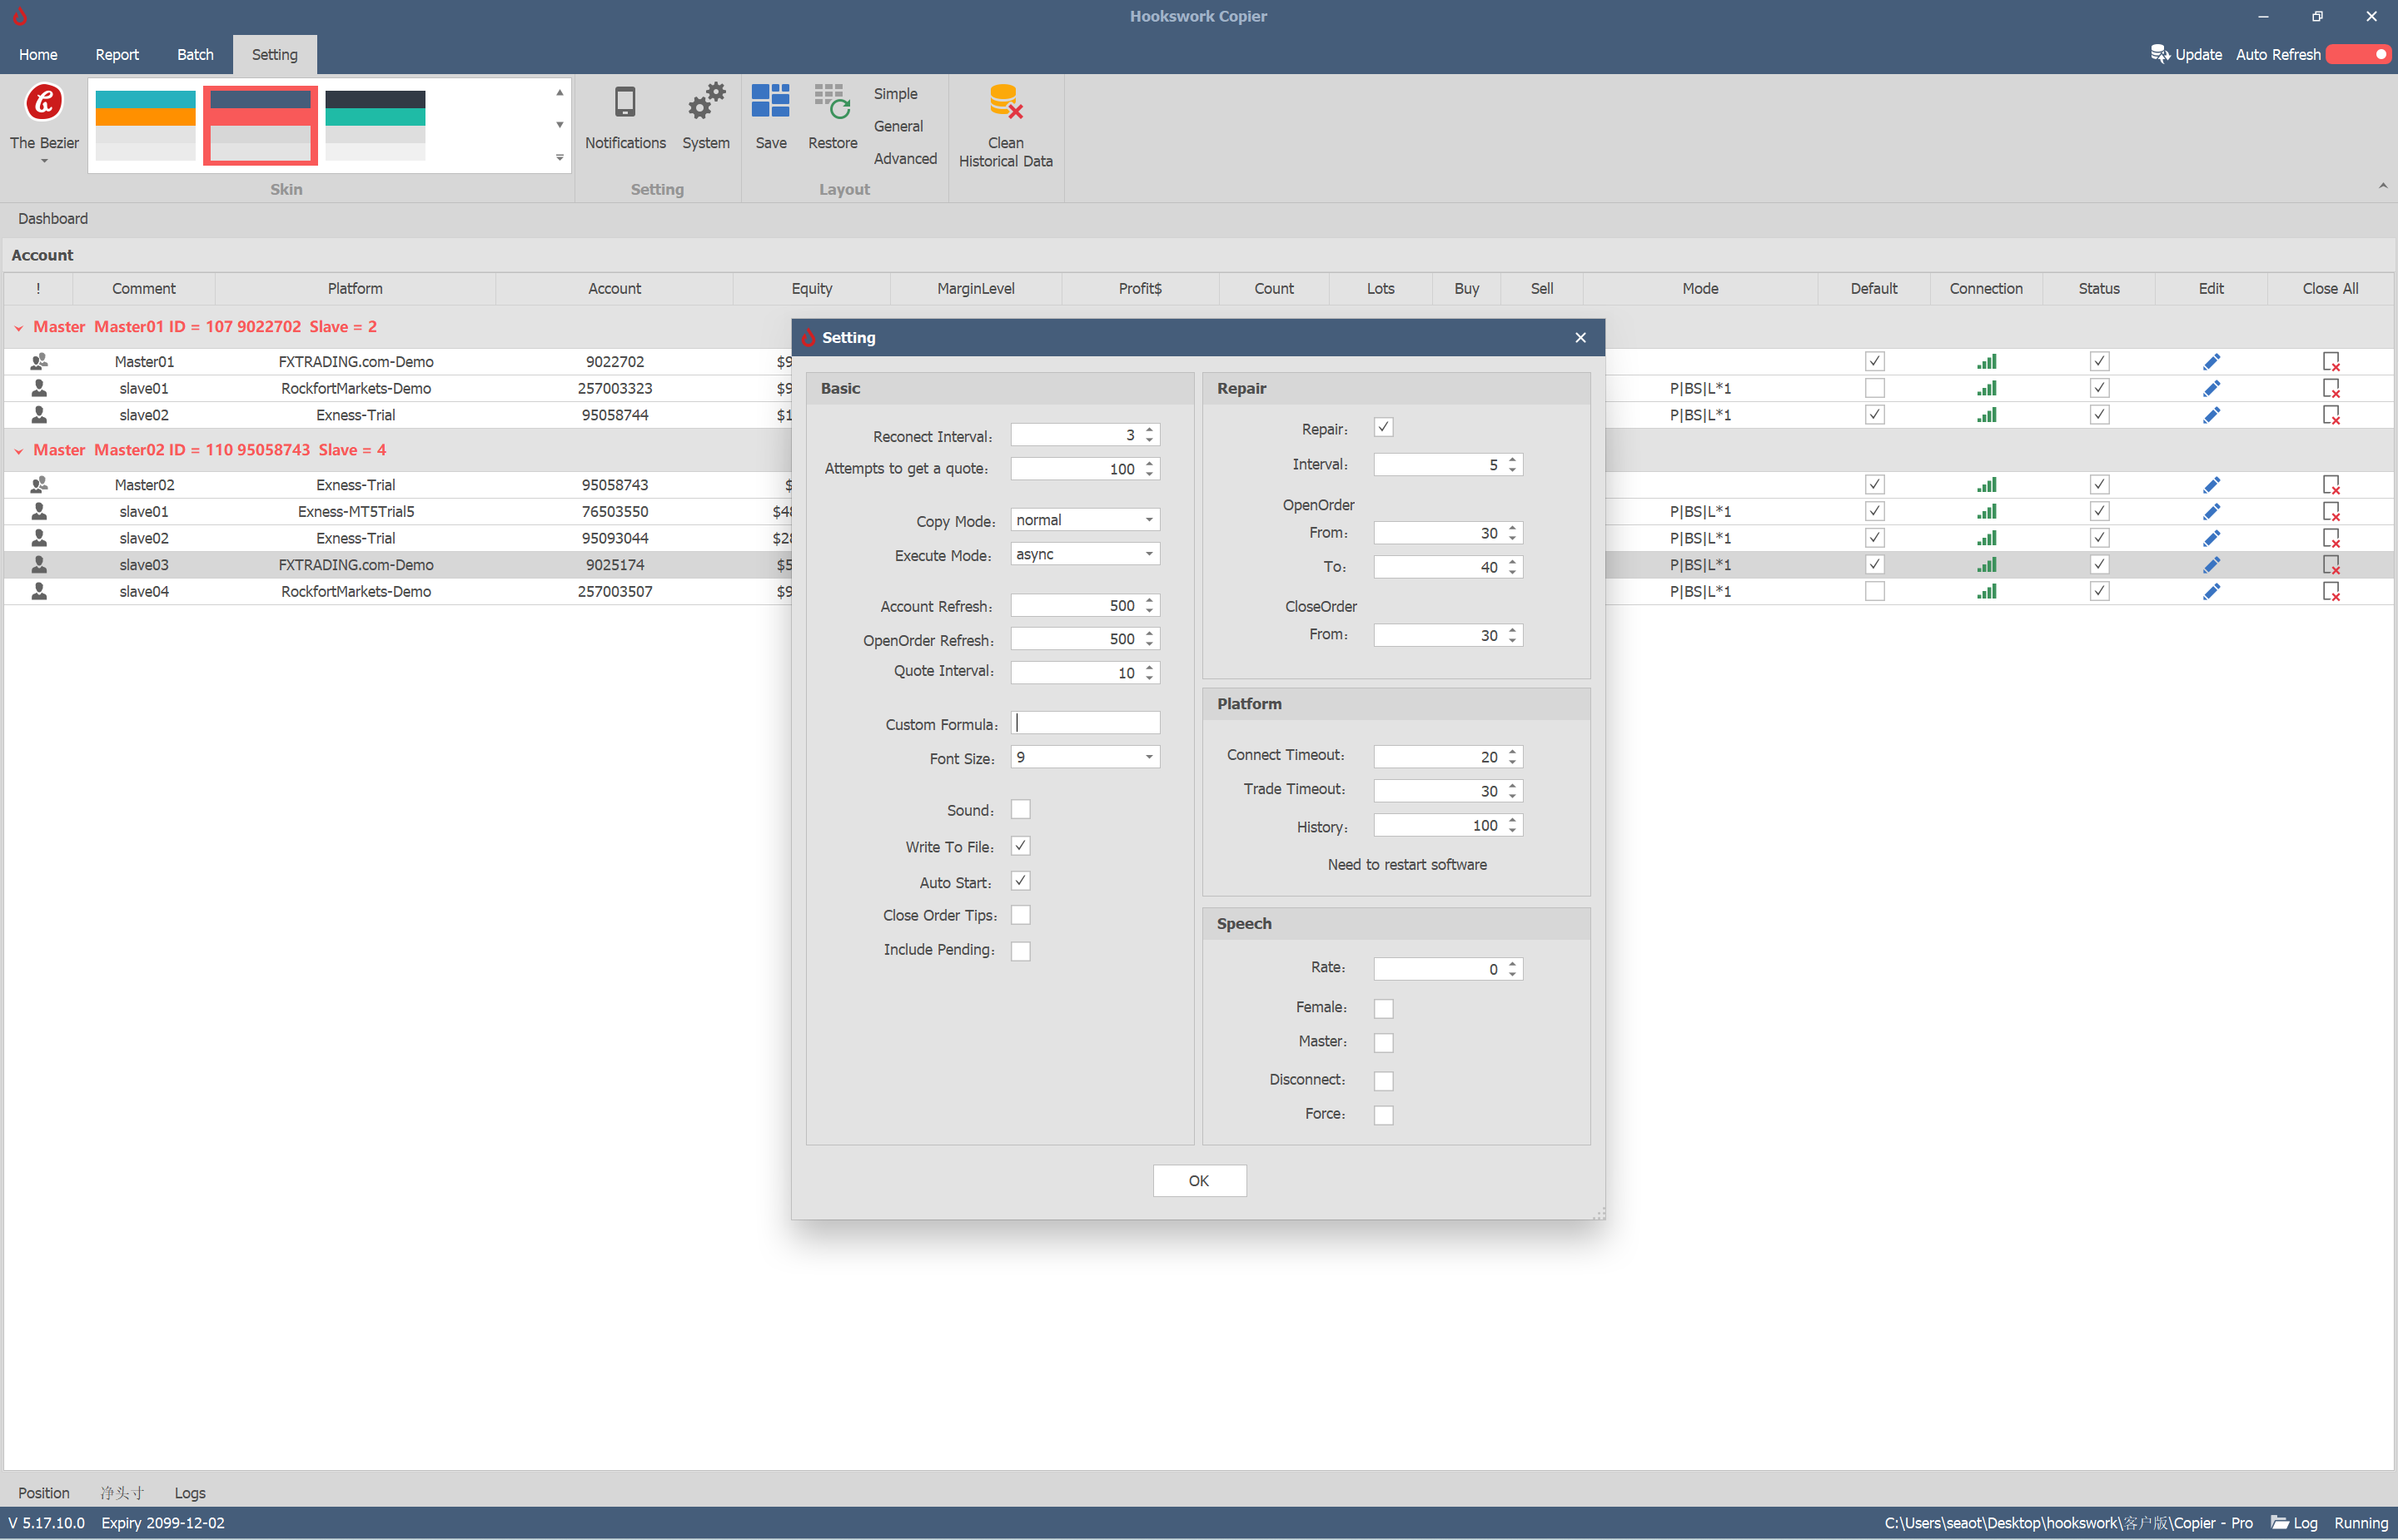Click the Hookswork flame logo in title bar
This screenshot has height=1540, width=2398.
tap(19, 16)
